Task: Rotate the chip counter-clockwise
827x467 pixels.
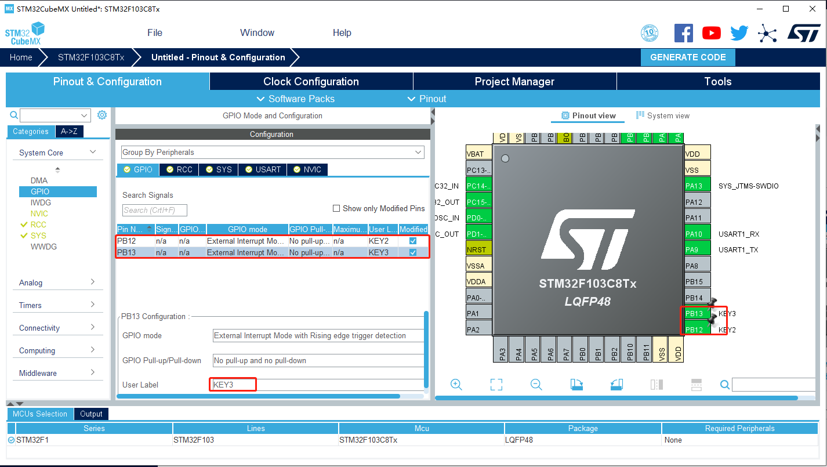Action: point(616,385)
